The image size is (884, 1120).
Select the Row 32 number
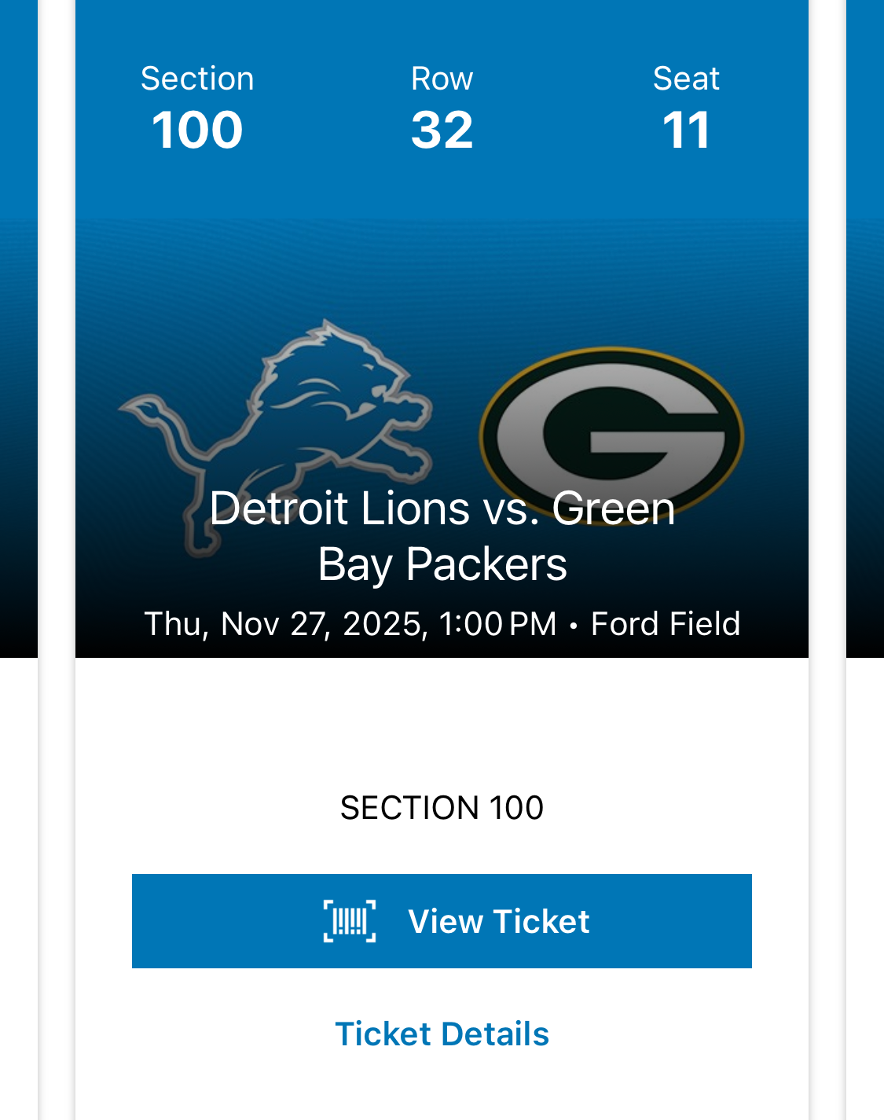(442, 130)
